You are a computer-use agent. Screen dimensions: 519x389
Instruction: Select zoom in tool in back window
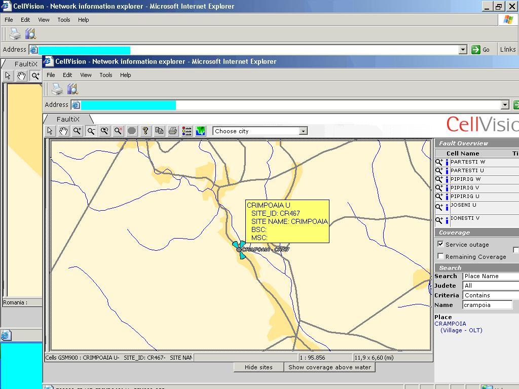(35, 76)
